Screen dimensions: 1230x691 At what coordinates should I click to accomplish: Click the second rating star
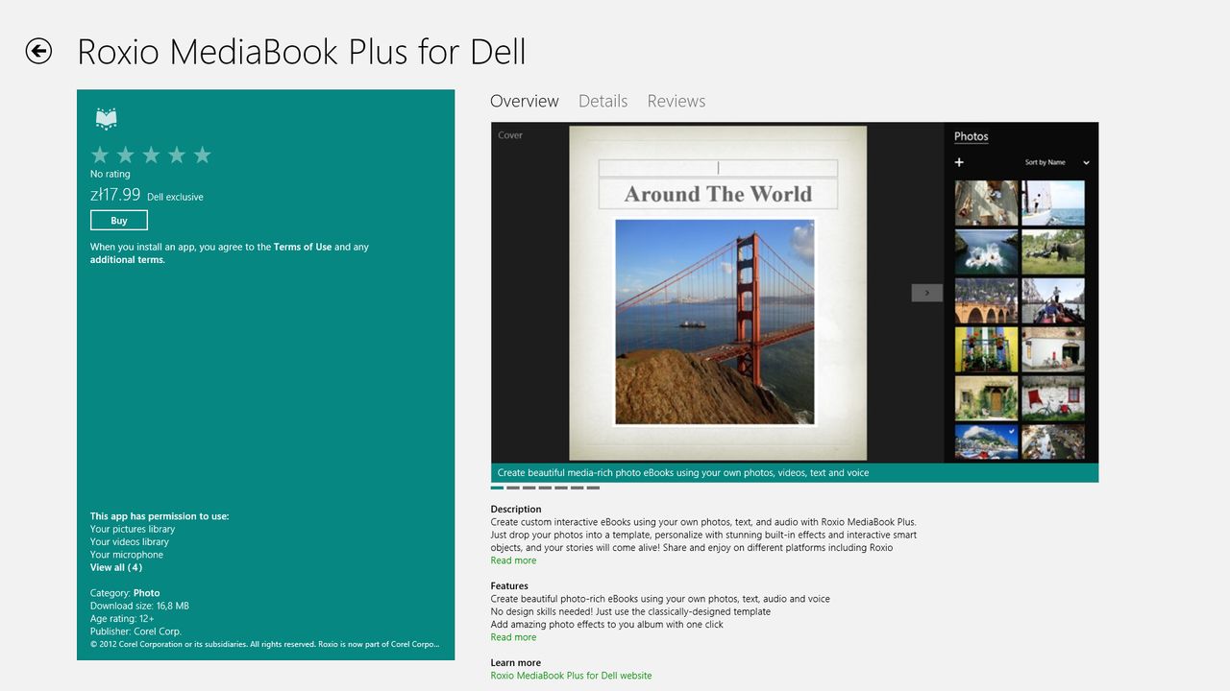coord(125,155)
